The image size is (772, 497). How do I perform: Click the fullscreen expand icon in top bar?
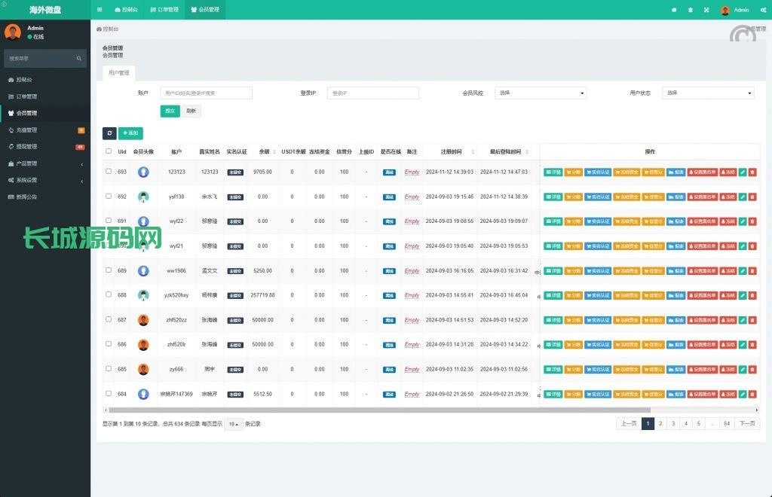[706, 10]
